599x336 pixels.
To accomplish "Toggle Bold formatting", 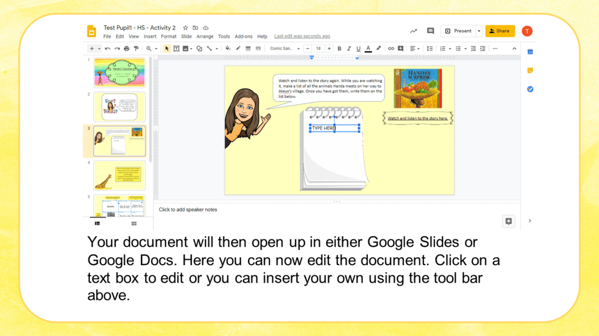I will tap(339, 49).
